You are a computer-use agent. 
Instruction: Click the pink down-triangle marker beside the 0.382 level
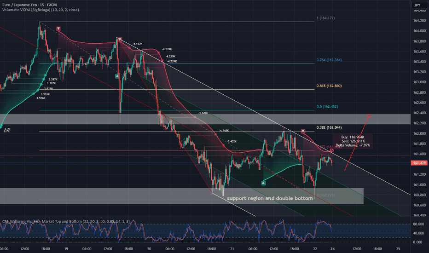(303, 131)
